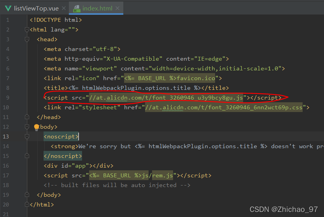Viewport: 324px width, 217px height.
Task: Click the "built files will be auto injected" comment
Action: coord(117,185)
